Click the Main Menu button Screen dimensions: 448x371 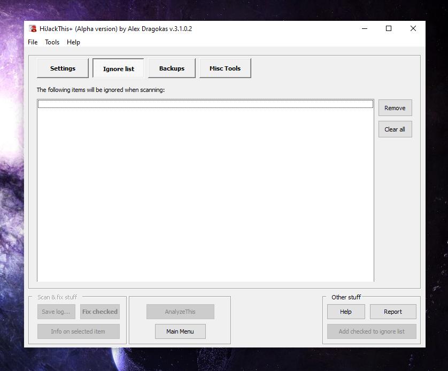[x=180, y=331]
